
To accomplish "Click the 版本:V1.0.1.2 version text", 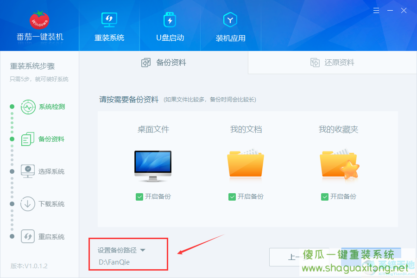I will click(x=29, y=266).
